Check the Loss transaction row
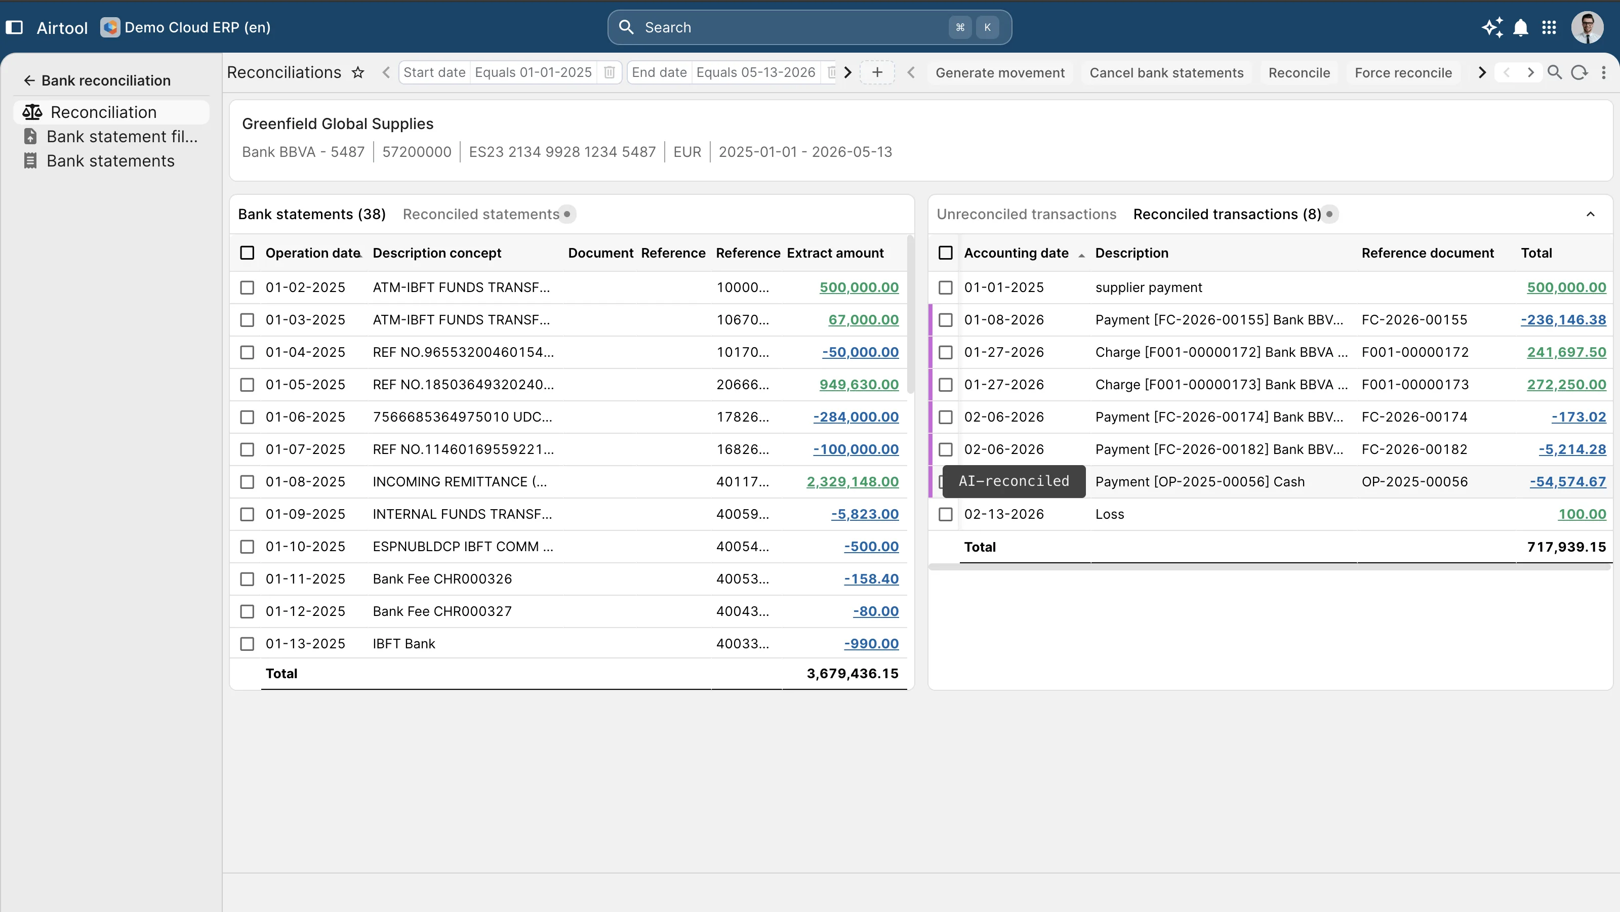The width and height of the screenshot is (1620, 912). click(x=945, y=514)
